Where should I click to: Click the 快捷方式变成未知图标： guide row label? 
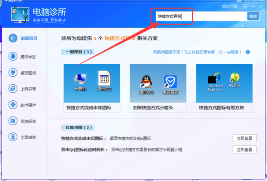coord(84,138)
